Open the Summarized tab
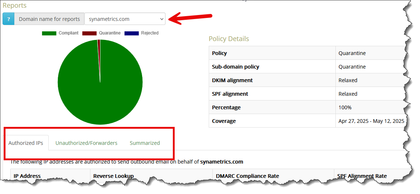The height and width of the screenshot is (194, 420). (145, 143)
